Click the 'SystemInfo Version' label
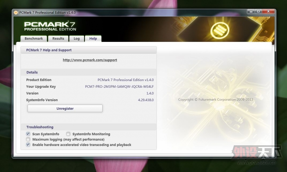The image size is (287, 172). coord(42,100)
